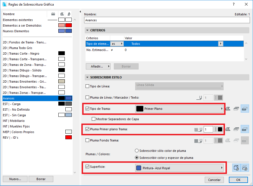The image size is (253, 186).
Task: Select the paint-all-surfaces icon beside Superficie
Action: pyautogui.click(x=236, y=167)
